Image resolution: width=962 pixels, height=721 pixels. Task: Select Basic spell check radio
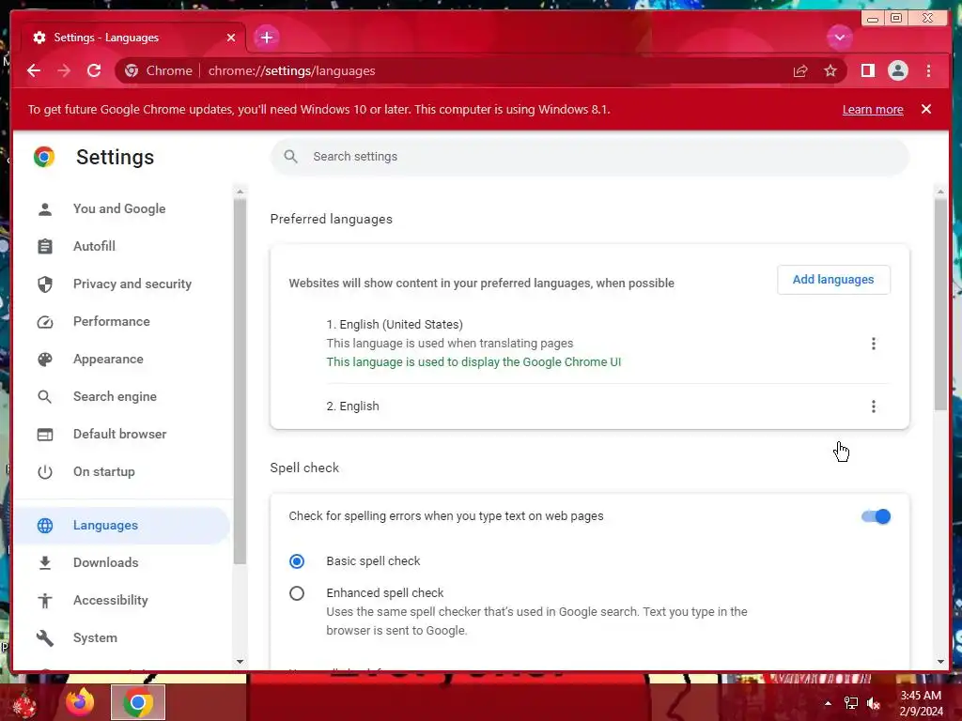(x=296, y=561)
